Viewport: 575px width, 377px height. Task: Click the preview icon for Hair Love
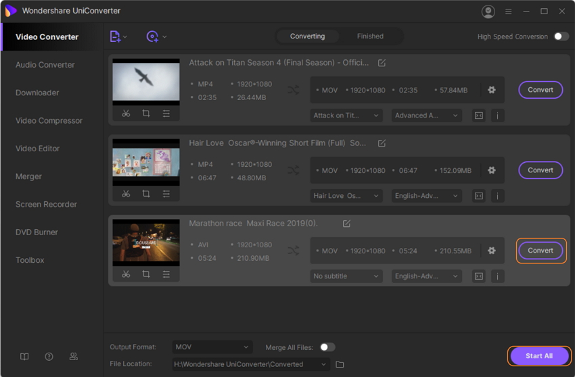pyautogui.click(x=479, y=196)
